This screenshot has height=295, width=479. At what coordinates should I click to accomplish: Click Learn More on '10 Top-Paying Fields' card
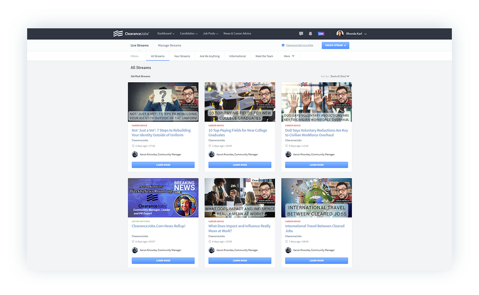point(240,165)
